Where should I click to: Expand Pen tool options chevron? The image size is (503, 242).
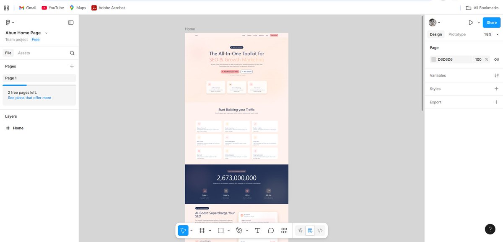point(247,231)
